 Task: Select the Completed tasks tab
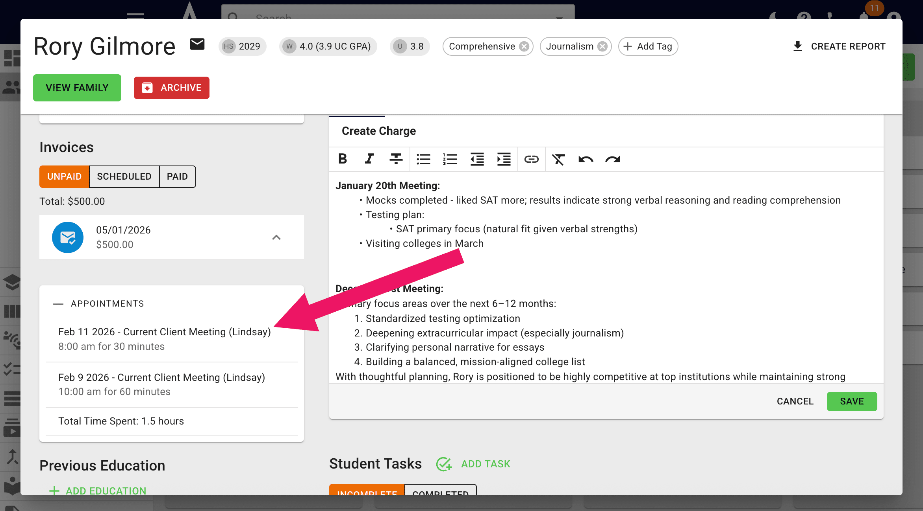[x=441, y=490]
